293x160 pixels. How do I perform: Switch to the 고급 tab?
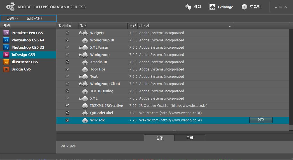(190, 138)
